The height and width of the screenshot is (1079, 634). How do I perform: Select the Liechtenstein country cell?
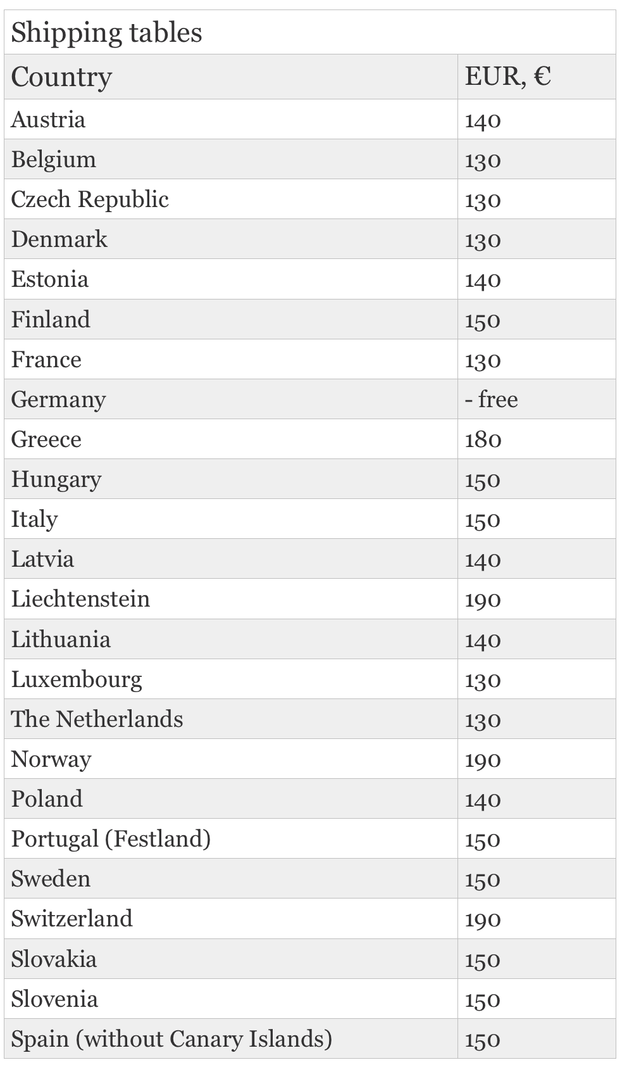point(231,598)
